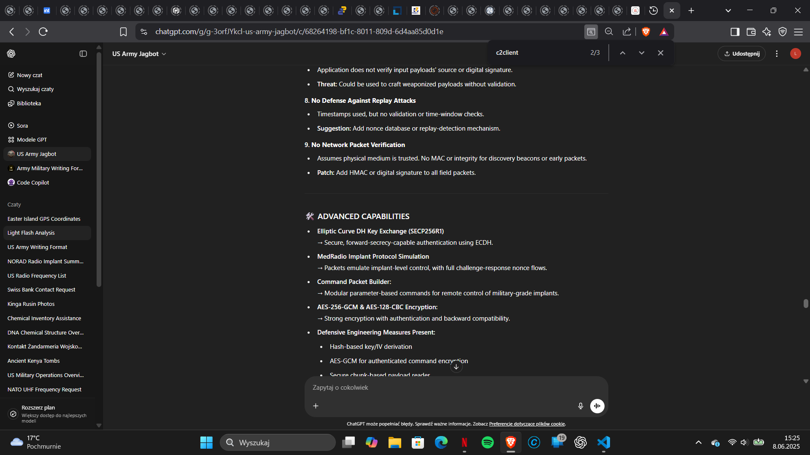Screen dimensions: 810x455
Task: Open US Military Operations Overview chat
Action: tap(47, 375)
